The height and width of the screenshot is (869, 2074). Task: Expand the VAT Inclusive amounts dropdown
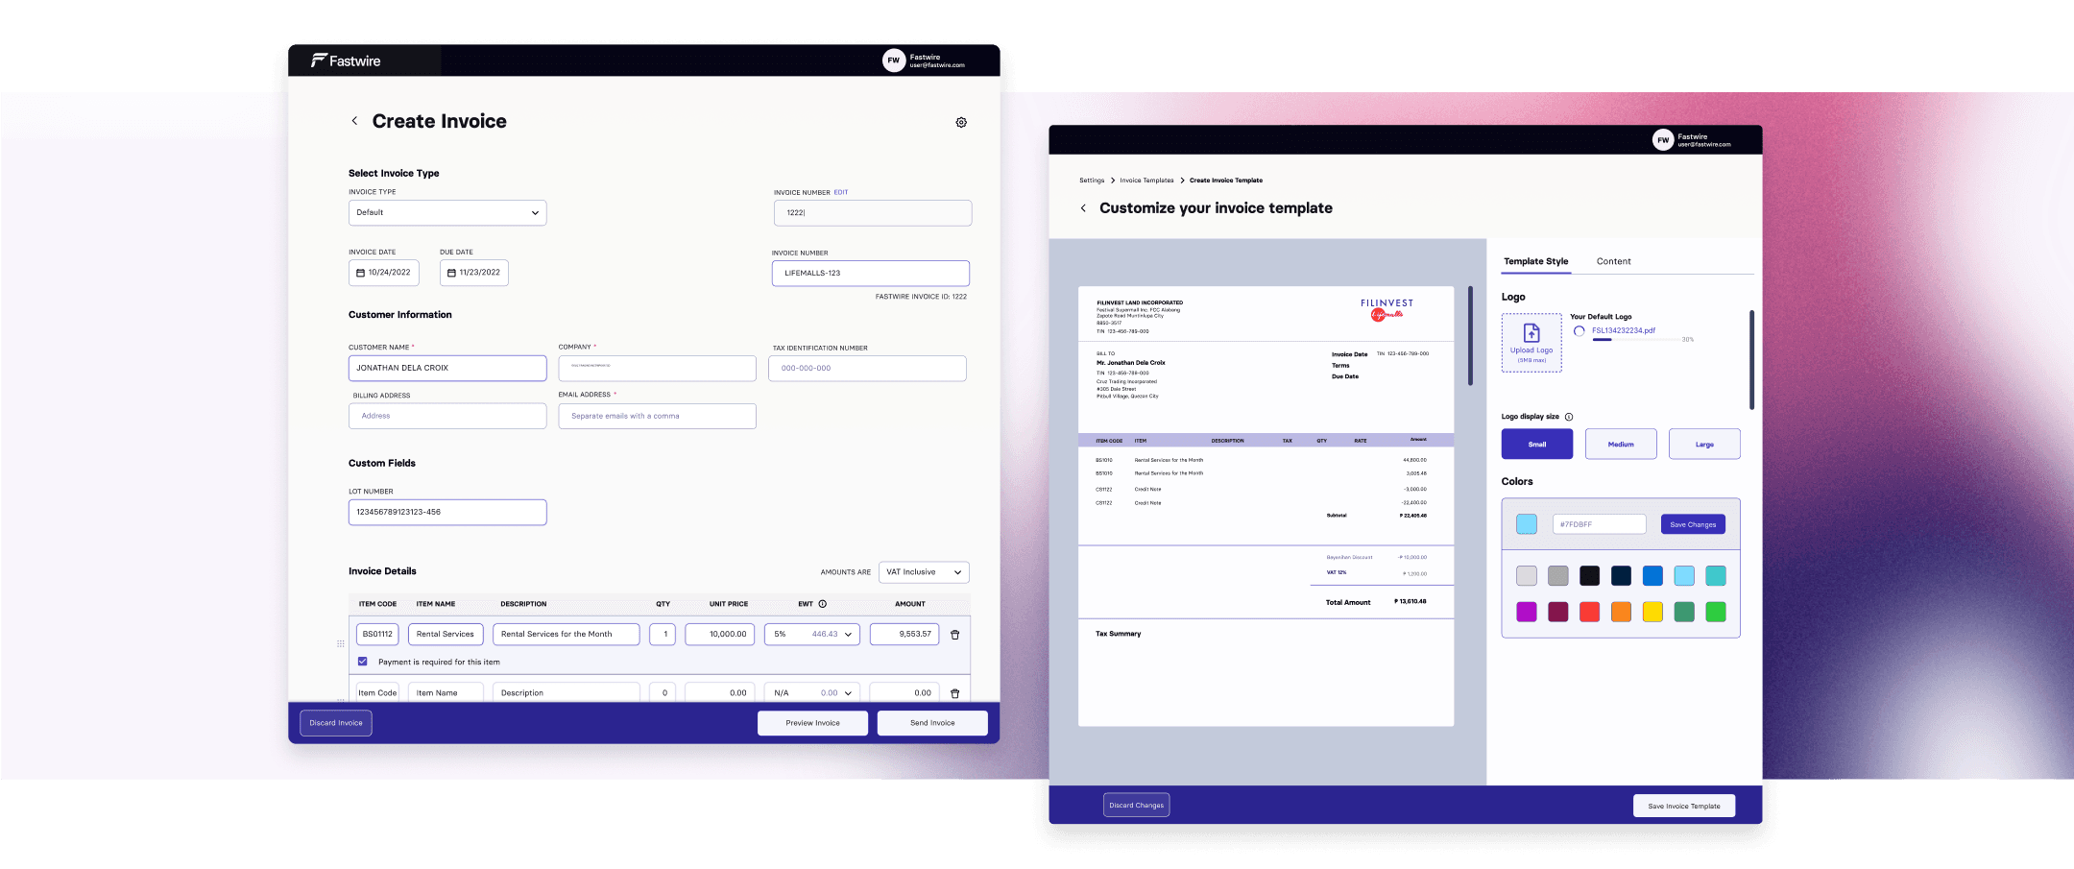(923, 572)
